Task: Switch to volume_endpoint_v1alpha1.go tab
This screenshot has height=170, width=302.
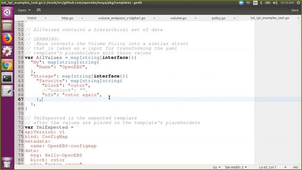Action: click(122, 18)
